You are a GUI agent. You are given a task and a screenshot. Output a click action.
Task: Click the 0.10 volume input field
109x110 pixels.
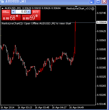click(21, 12)
